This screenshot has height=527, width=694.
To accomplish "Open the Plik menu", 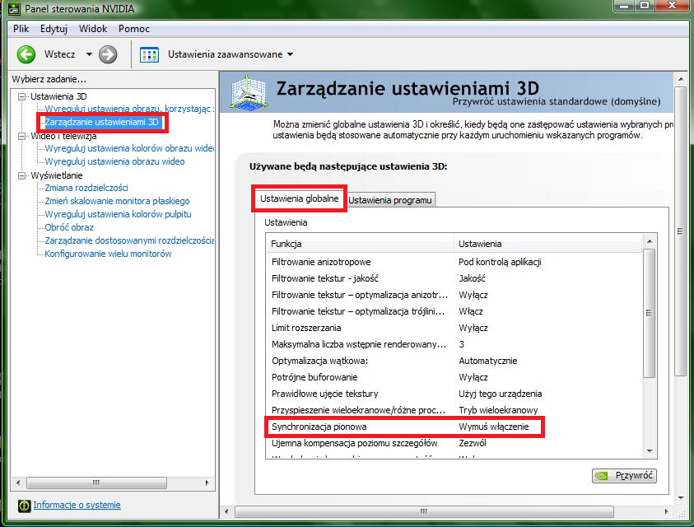I will click(x=21, y=29).
